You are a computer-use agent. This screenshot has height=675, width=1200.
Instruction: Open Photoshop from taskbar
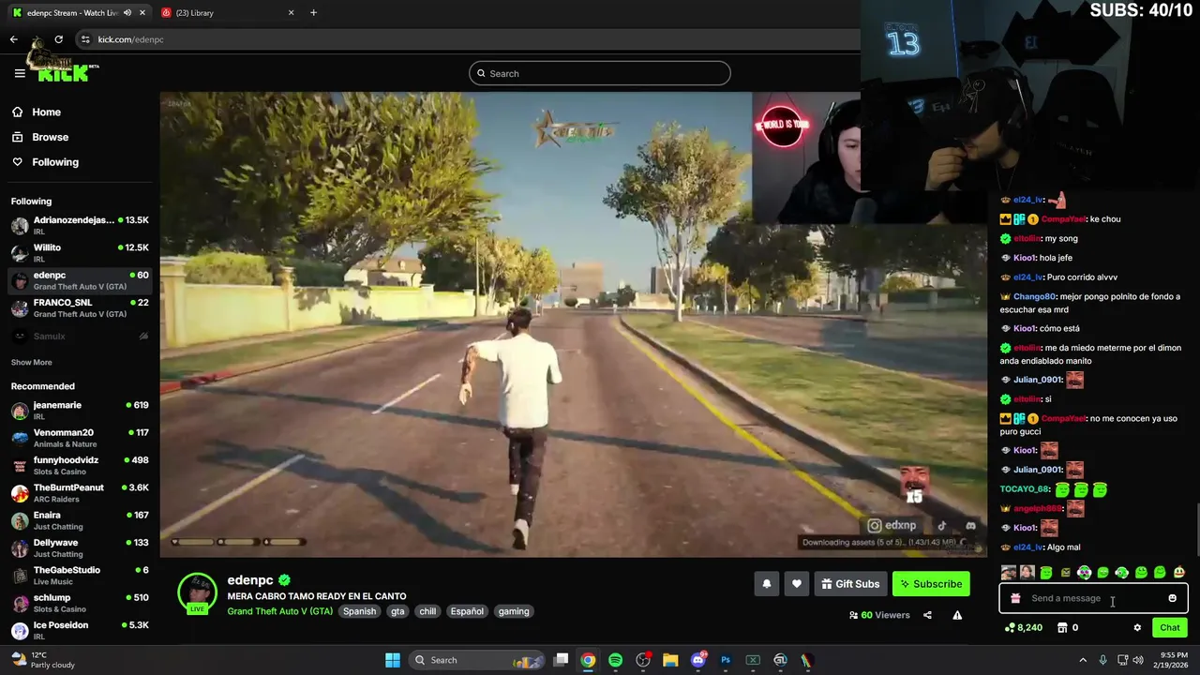point(725,660)
